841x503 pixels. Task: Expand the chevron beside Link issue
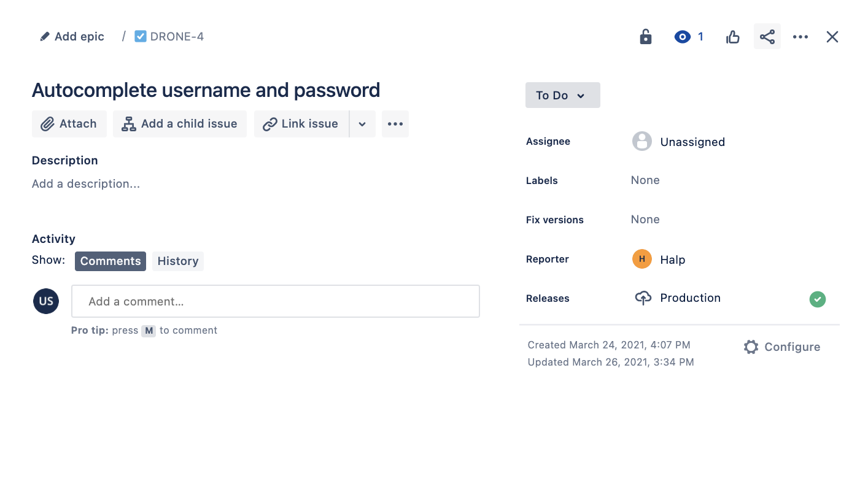click(x=362, y=123)
